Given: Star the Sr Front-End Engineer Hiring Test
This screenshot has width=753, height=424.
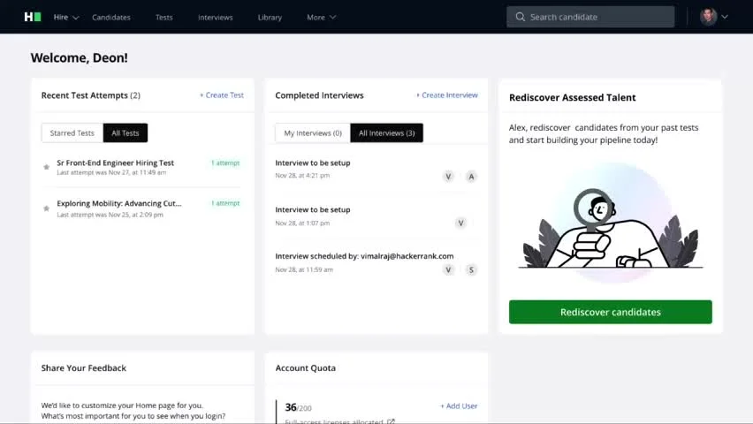Looking at the screenshot, I should [47, 167].
